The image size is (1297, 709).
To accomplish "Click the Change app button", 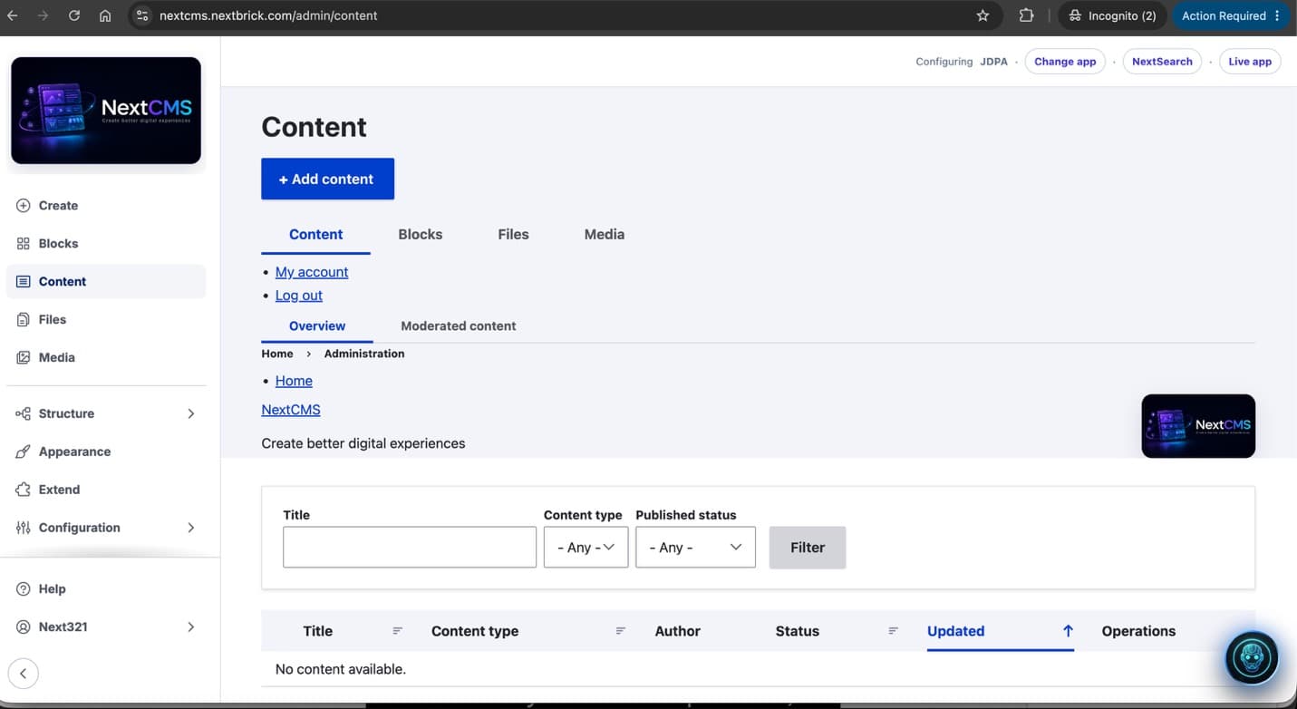I will [1065, 62].
